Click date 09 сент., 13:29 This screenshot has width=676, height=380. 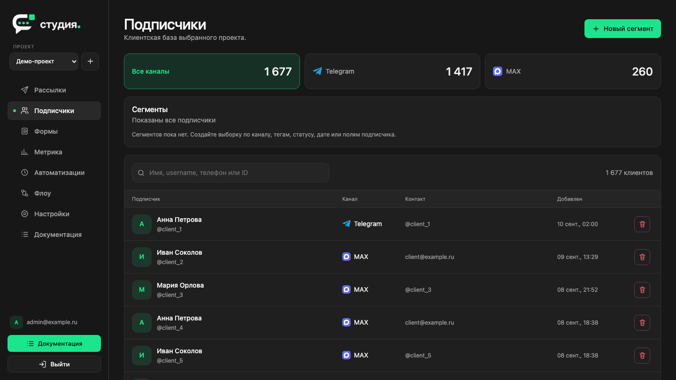(x=577, y=257)
